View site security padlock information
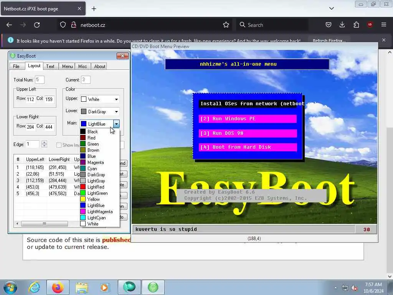This screenshot has height=295, width=393. [x=73, y=25]
